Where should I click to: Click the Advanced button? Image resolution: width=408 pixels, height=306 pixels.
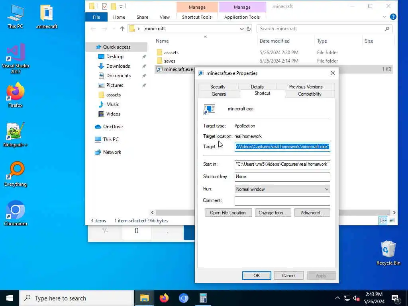click(312, 213)
